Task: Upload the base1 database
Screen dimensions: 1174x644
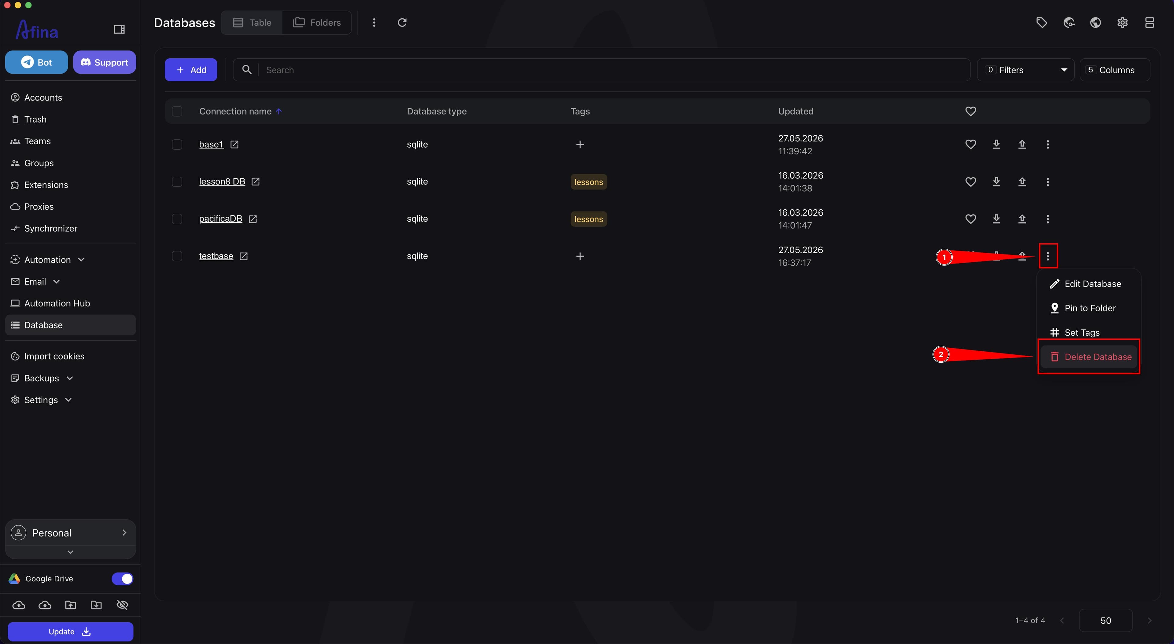Action: coord(1022,145)
